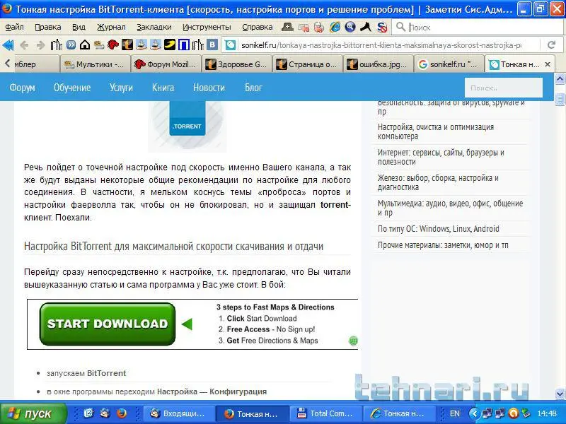Switch to 'Total Com...' taskbar window
This screenshot has height=424, width=566.
pyautogui.click(x=325, y=413)
